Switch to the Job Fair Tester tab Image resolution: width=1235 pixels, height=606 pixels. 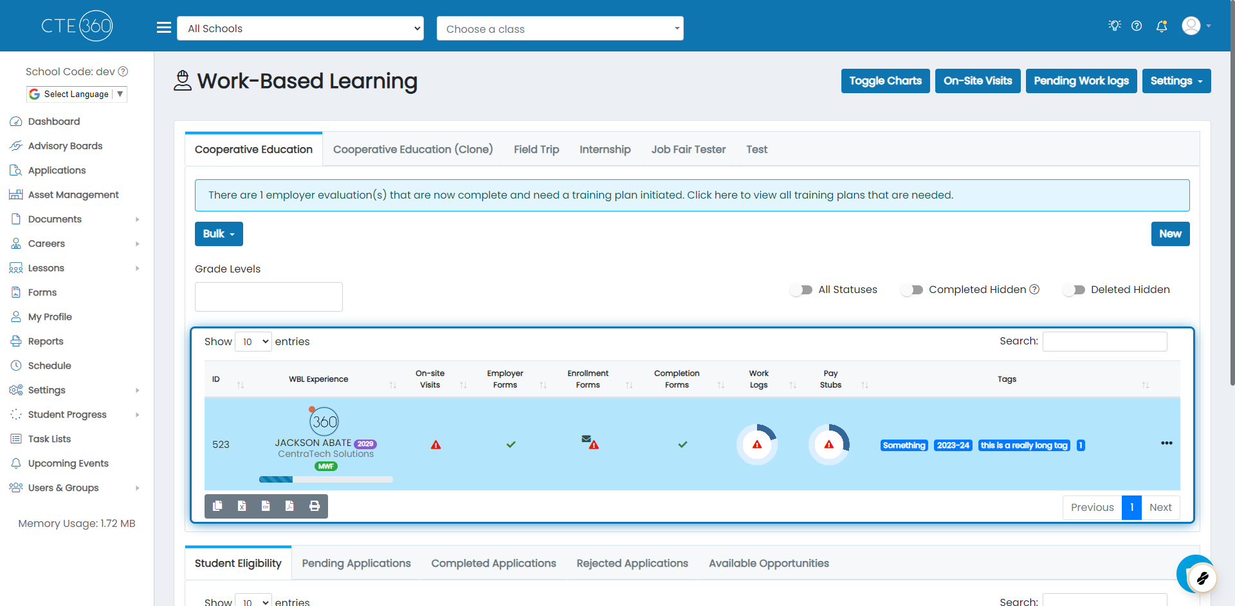point(688,149)
